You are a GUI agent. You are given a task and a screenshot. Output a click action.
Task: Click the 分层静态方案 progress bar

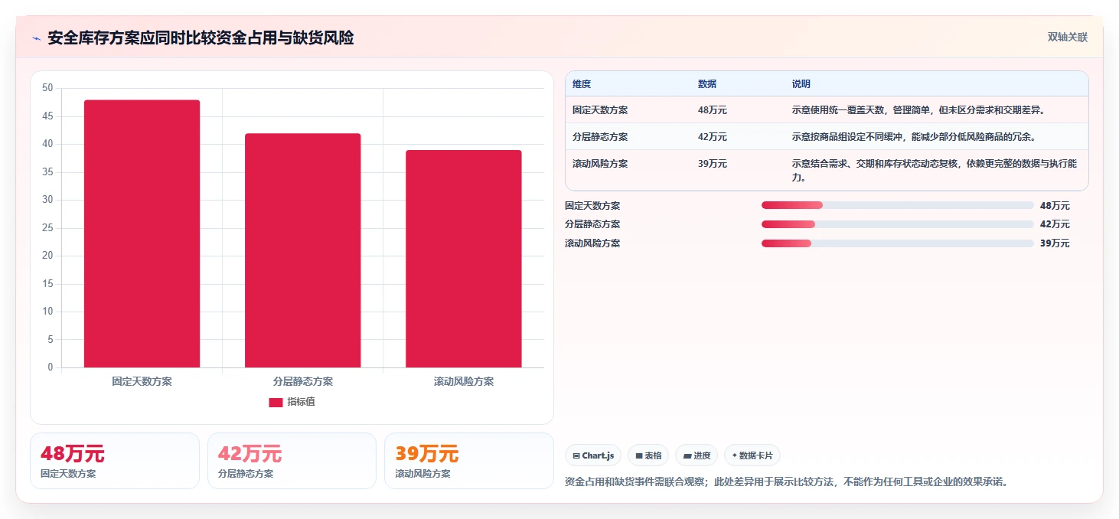click(x=898, y=224)
